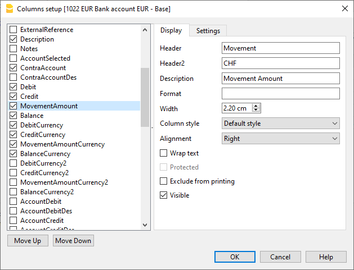Enable the AccountCredit column checkbox
This screenshot has width=354, height=270.
14,221
